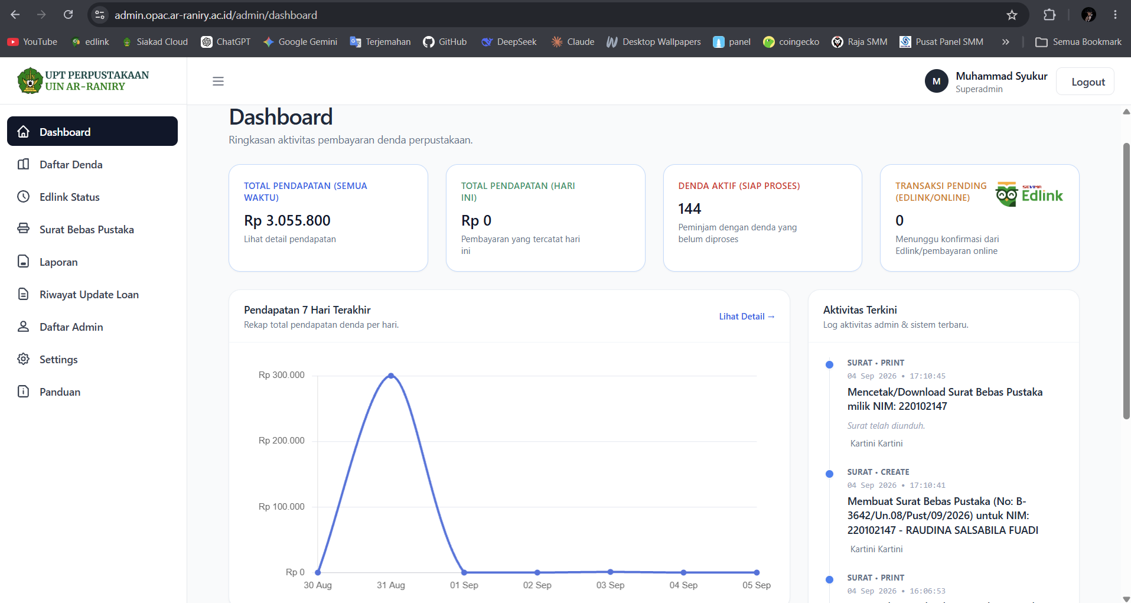
Task: Open the panel bookmark
Action: tap(732, 42)
